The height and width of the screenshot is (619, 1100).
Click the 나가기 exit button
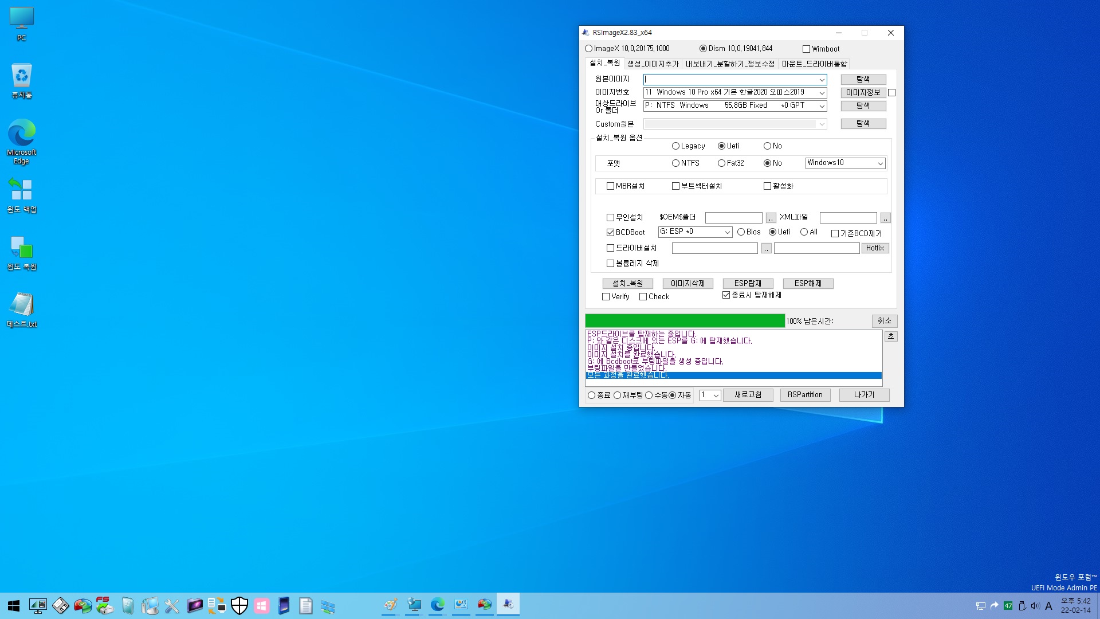click(x=864, y=395)
